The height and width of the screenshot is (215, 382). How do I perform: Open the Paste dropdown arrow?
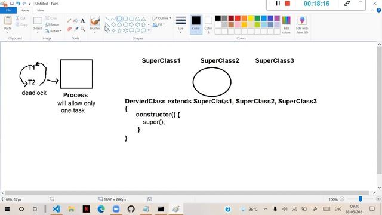click(8, 32)
